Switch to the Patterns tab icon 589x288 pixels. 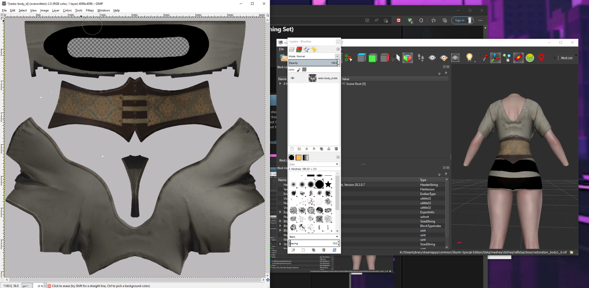(298, 158)
